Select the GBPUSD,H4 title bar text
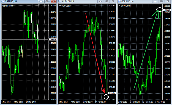The width and height of the screenshot is (172, 105). coord(11,1)
